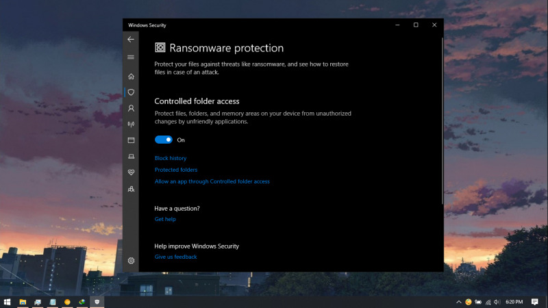
Task: Open the Action Center notifications icon
Action: tap(535, 302)
